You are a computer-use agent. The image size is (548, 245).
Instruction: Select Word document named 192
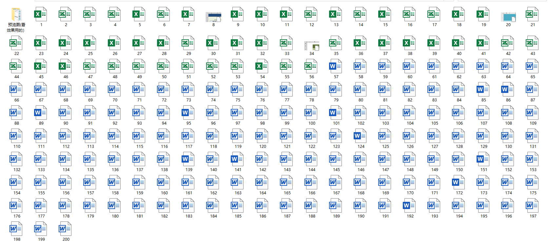[x=410, y=206]
